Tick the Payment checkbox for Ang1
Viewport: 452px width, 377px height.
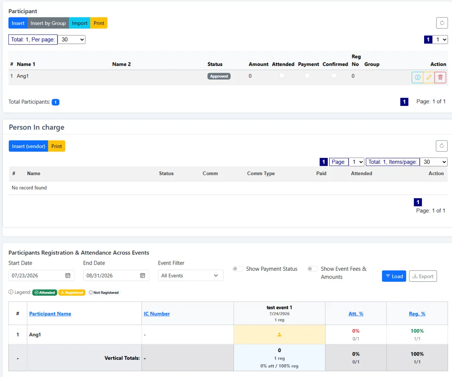[x=307, y=76]
